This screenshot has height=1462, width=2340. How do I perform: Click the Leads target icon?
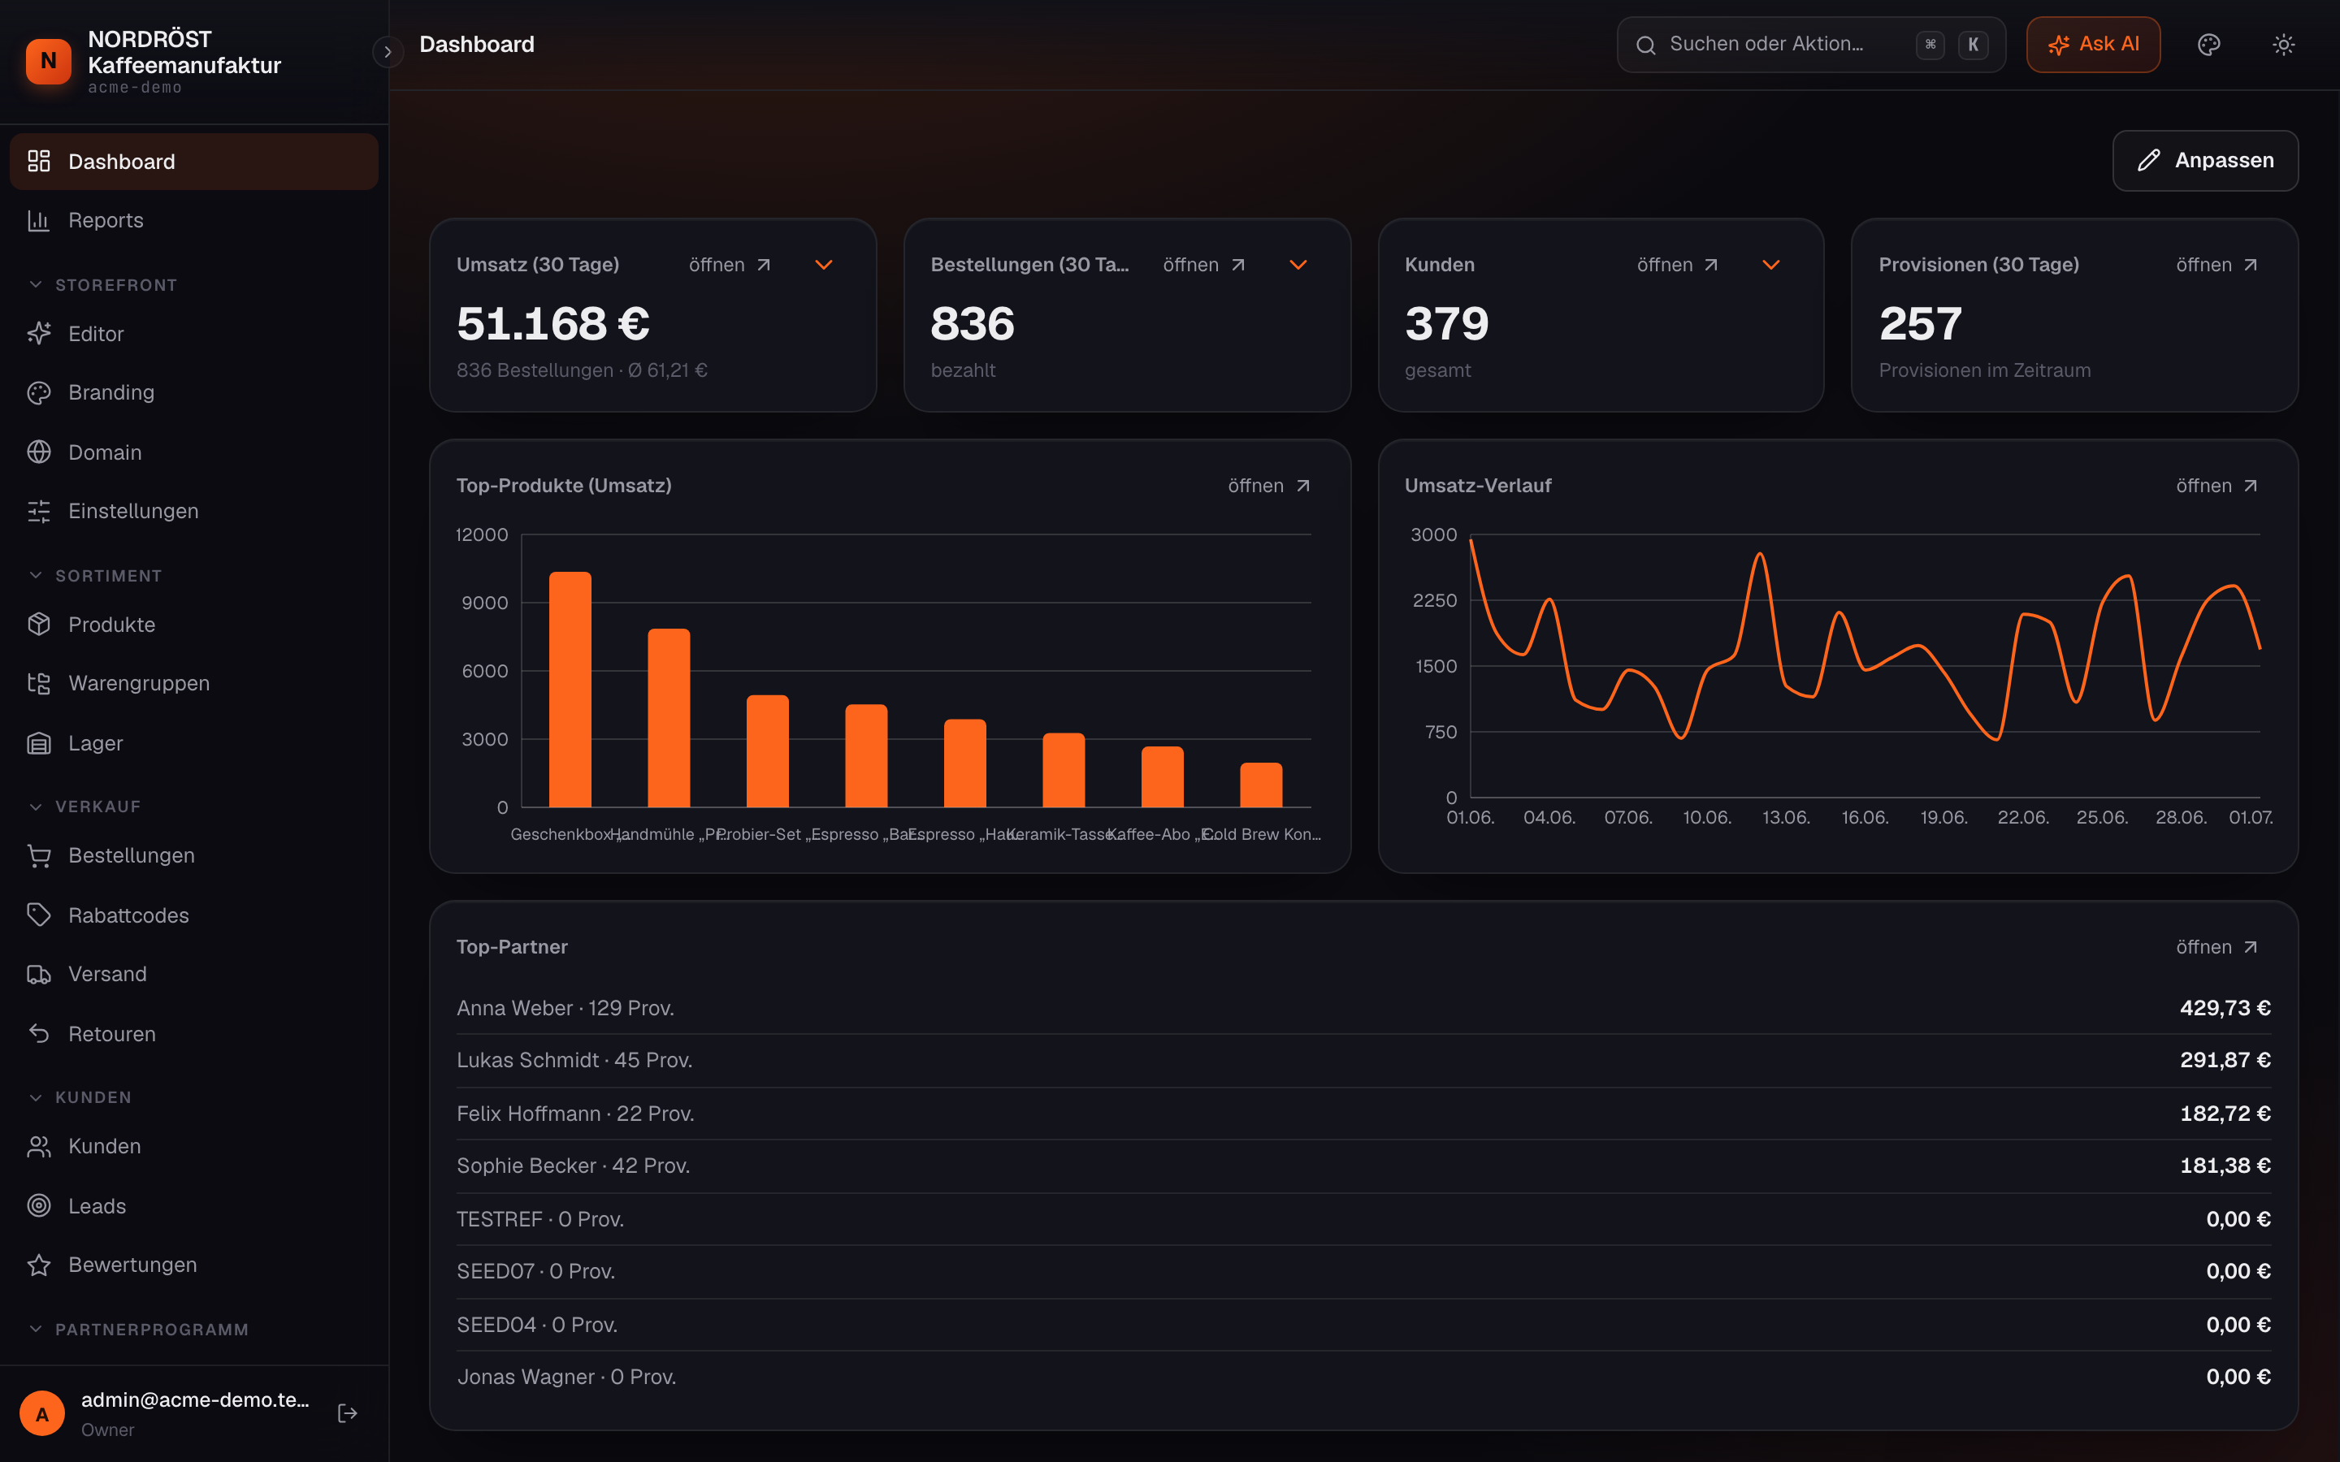(x=39, y=1206)
